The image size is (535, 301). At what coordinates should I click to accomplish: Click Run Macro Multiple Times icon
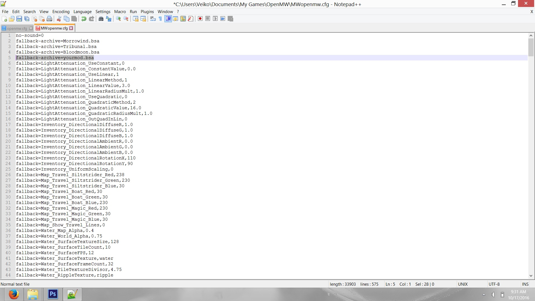pos(223,19)
